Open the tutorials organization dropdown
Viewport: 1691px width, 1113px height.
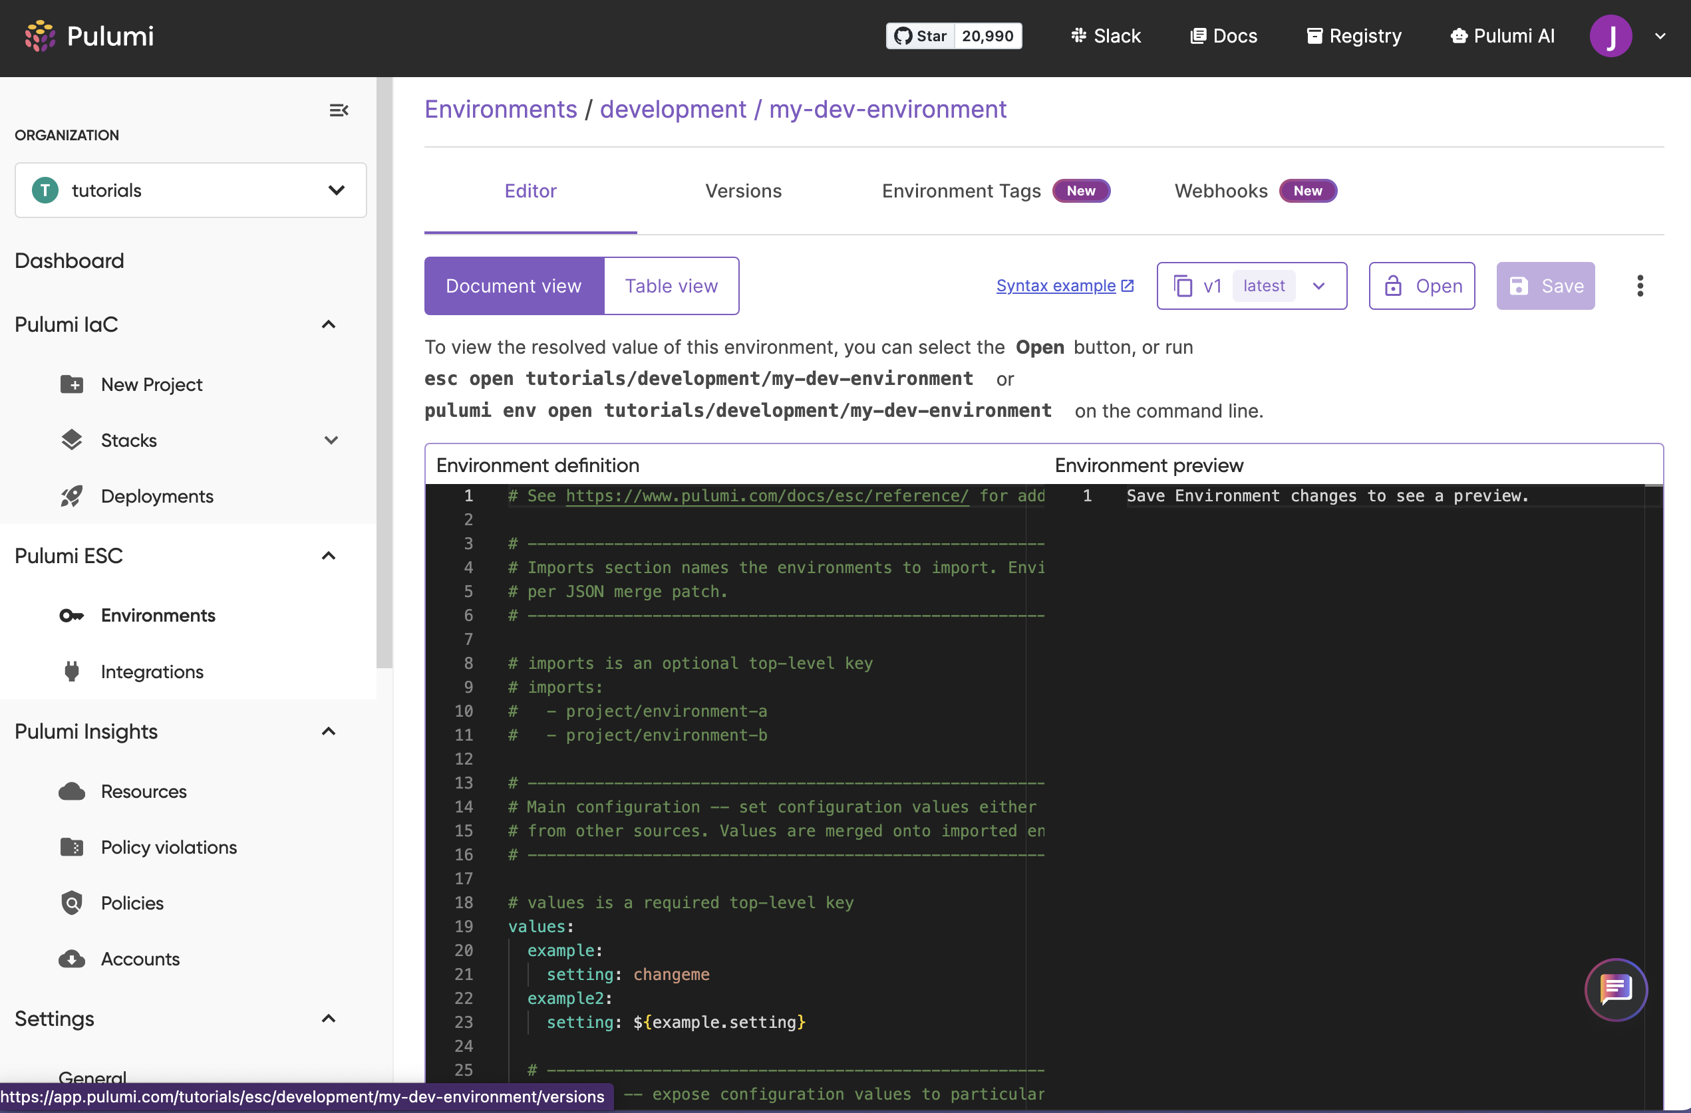(190, 189)
